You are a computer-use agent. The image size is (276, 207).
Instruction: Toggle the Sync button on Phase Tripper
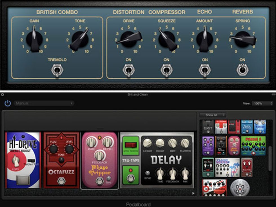[109, 179]
